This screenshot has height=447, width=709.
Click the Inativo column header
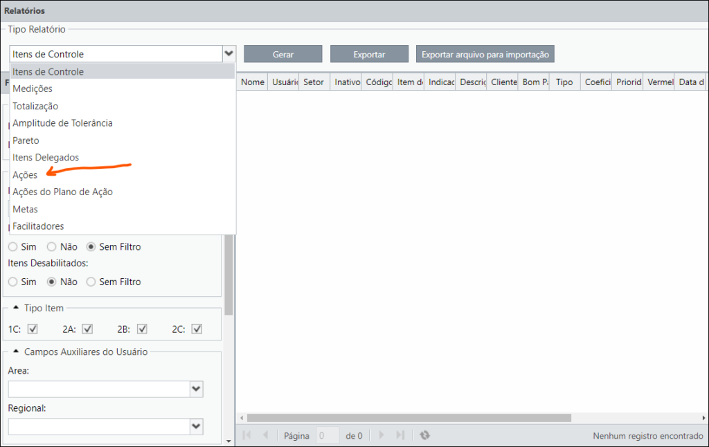point(346,82)
